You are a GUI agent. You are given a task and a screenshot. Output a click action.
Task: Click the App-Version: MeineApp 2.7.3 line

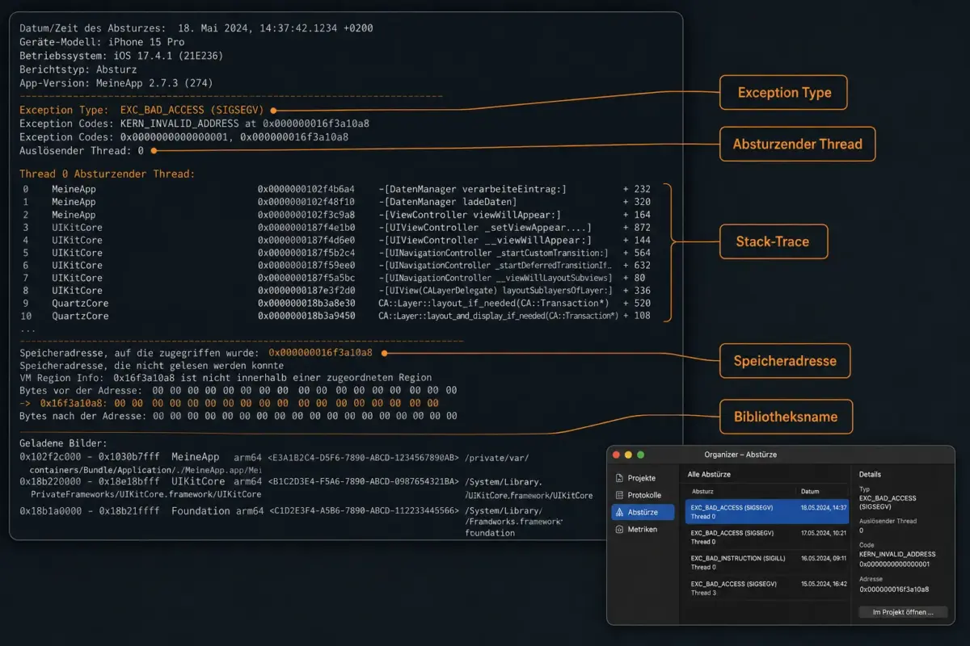[x=116, y=83]
